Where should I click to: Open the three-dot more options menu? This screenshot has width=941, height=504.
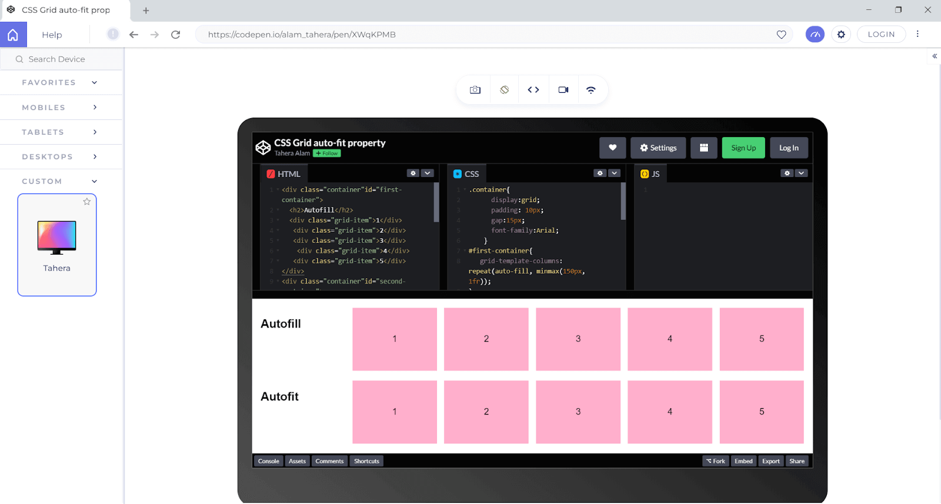point(917,34)
